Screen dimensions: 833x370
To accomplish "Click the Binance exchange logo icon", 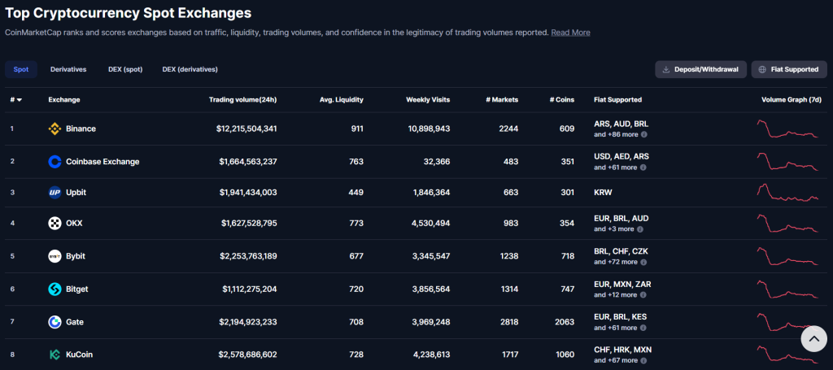I will [55, 128].
